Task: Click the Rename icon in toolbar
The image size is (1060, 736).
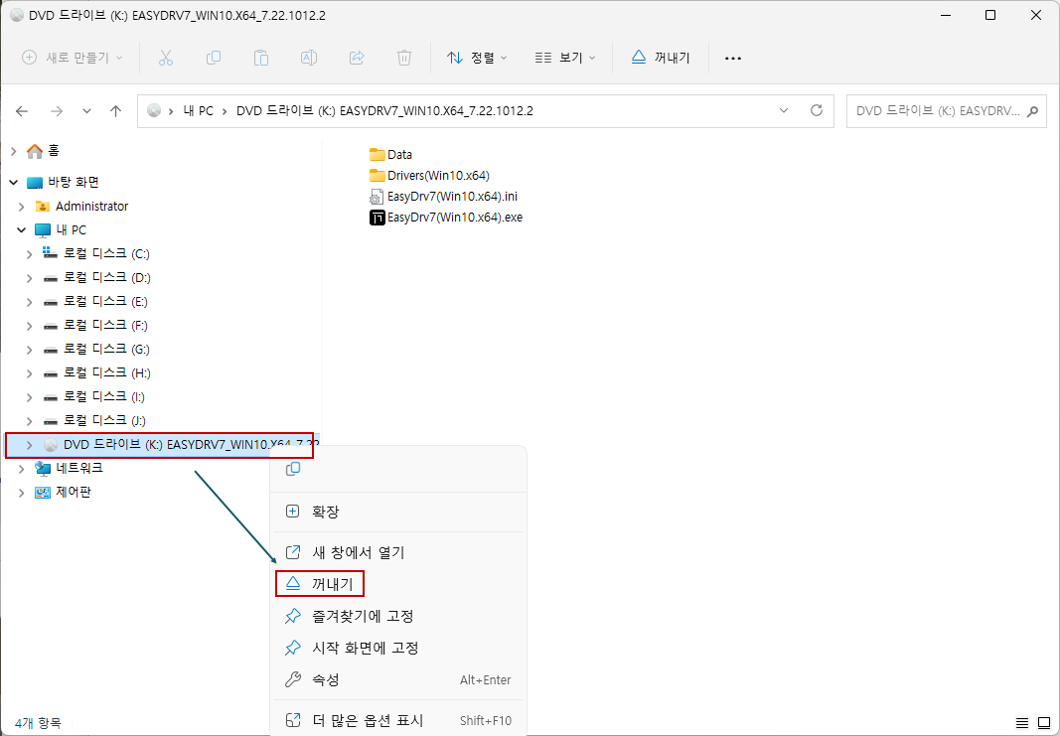Action: [x=309, y=58]
